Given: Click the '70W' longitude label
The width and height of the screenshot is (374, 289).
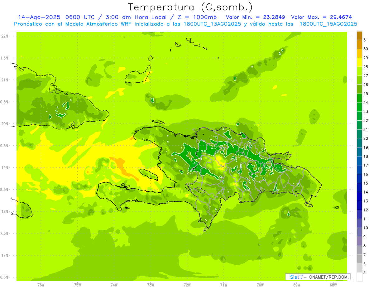Looking at the screenshot, I should pyautogui.click(x=260, y=285).
